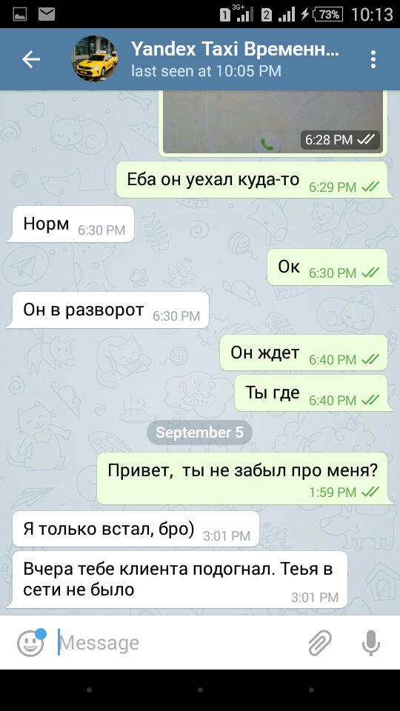Tap the Yandex Taxi chat title
The height and width of the screenshot is (711, 400).
click(x=235, y=49)
